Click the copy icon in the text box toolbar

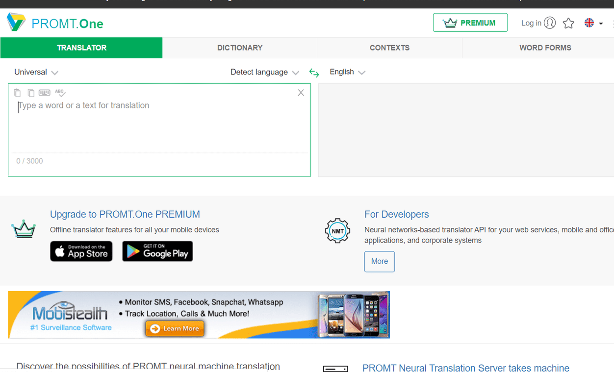coord(31,93)
